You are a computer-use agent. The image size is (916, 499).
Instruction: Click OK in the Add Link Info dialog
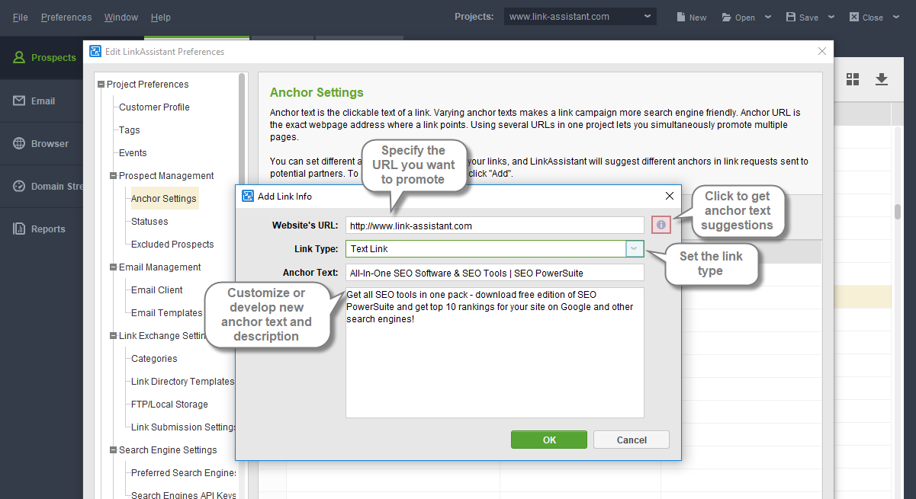click(549, 440)
